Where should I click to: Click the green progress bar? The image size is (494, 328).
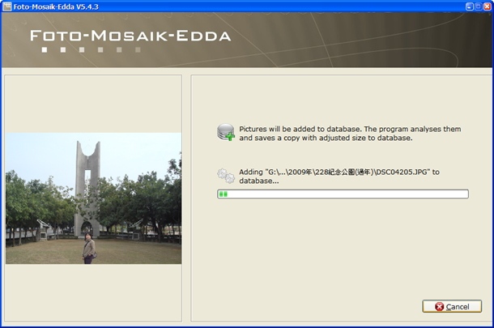[343, 194]
